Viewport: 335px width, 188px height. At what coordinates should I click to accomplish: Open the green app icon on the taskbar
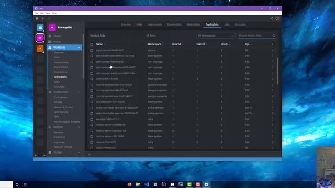[x=189, y=184]
